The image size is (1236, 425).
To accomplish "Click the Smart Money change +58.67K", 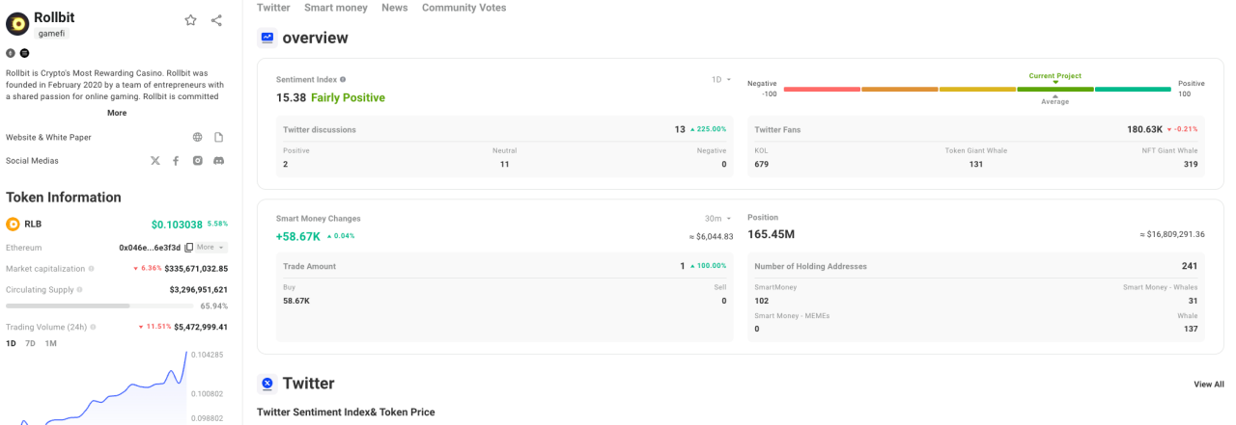I will (298, 236).
